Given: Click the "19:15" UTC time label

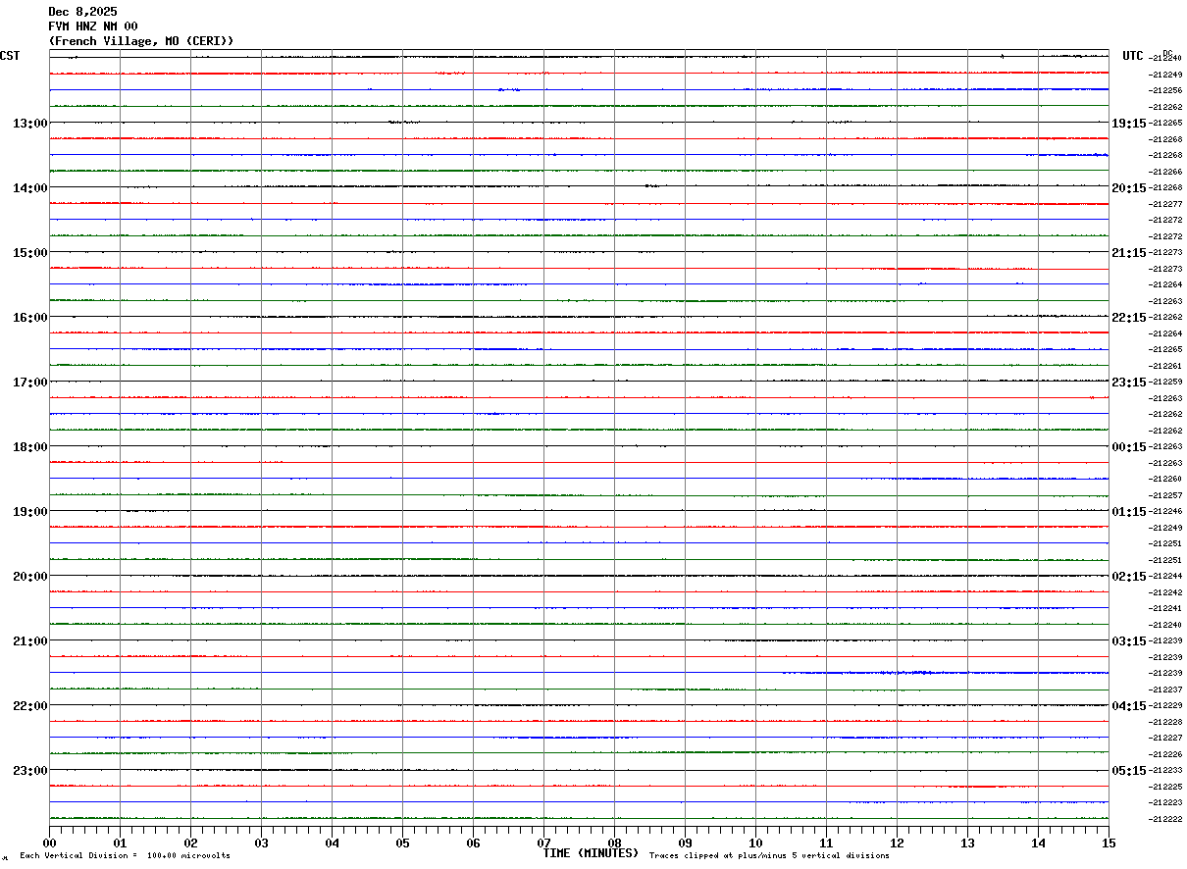Looking at the screenshot, I should pos(1128,124).
